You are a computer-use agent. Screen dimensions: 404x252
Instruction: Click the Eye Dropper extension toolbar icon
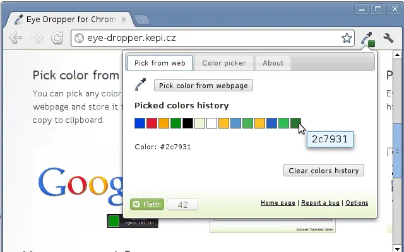[367, 39]
